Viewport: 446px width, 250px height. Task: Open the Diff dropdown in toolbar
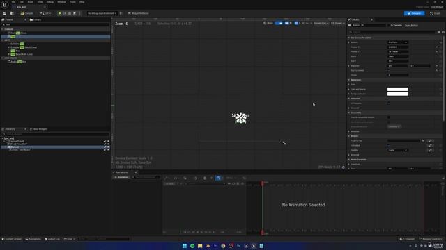coord(45,13)
